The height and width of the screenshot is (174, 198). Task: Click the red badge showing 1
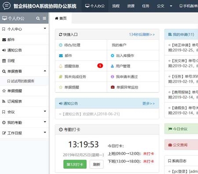coord(100,66)
